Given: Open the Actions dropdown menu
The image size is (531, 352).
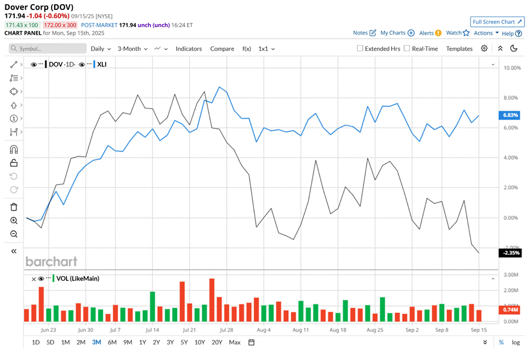Looking at the screenshot, I should (x=486, y=33).
